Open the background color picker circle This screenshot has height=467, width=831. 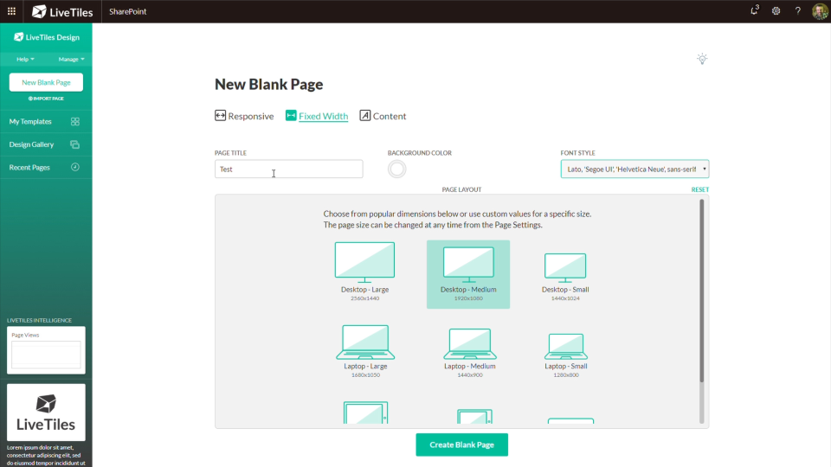[396, 170]
